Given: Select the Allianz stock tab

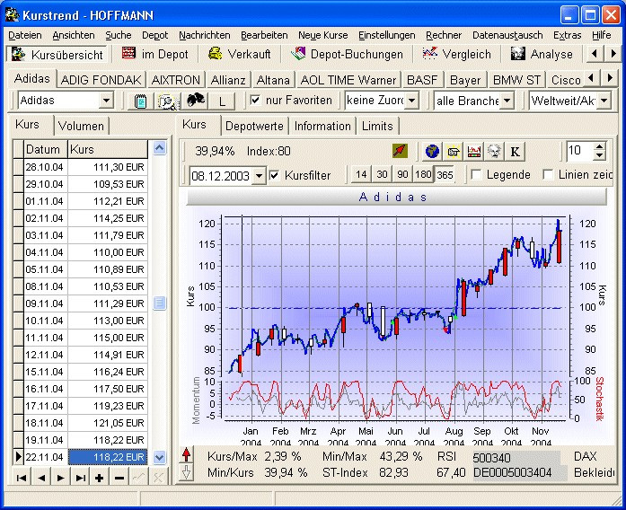Looking at the screenshot, I should click(228, 80).
